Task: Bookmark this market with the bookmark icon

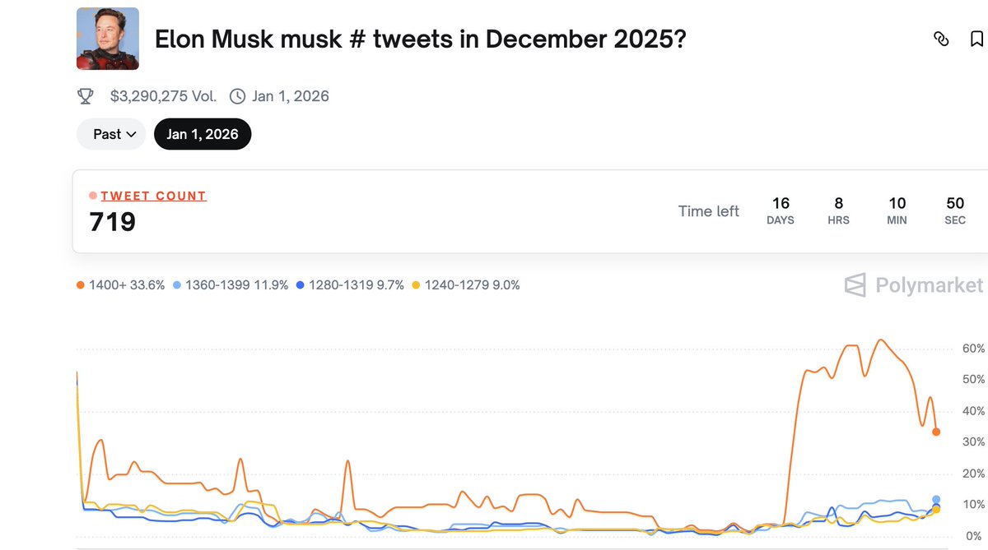Action: [x=976, y=39]
